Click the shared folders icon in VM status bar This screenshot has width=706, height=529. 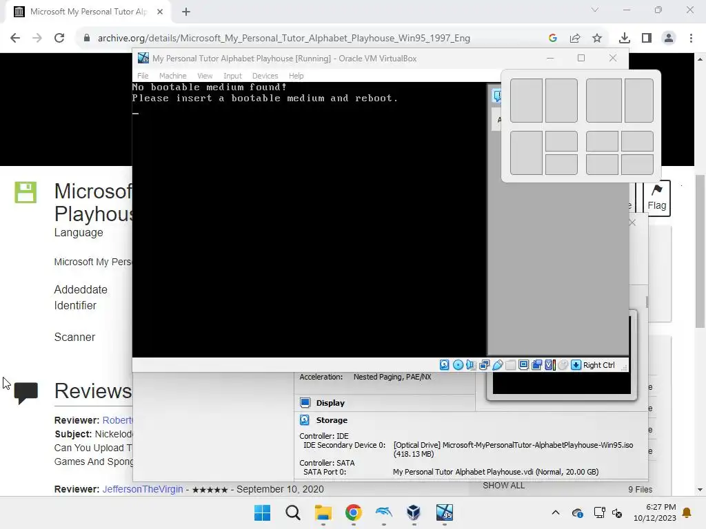511,365
